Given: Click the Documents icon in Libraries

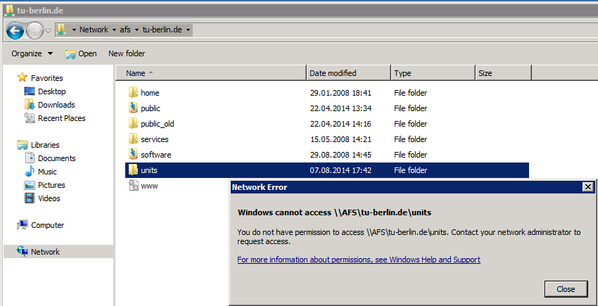Looking at the screenshot, I should [x=30, y=158].
